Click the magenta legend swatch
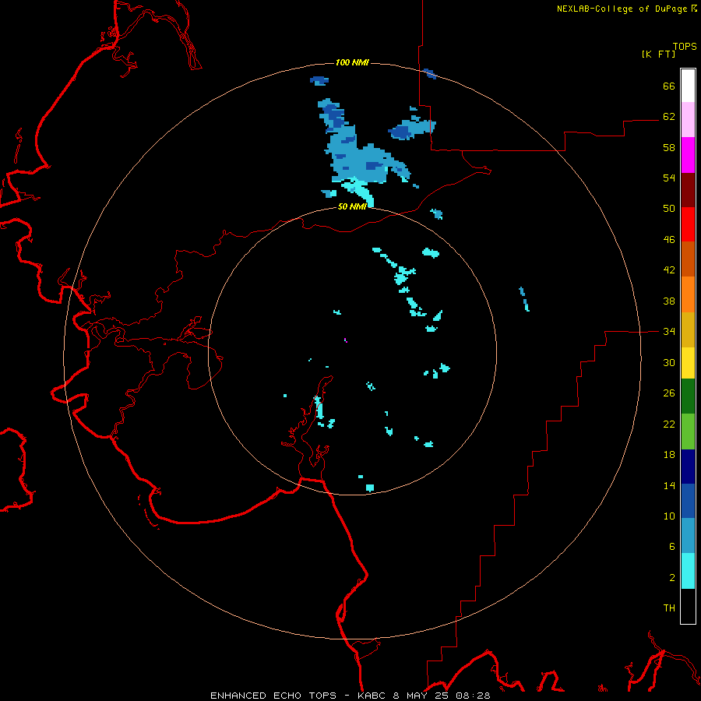This screenshot has height=701, width=701. coord(688,155)
